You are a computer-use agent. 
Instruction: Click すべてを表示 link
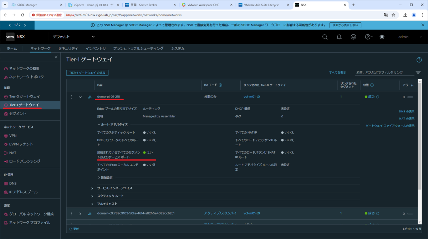[337, 73]
